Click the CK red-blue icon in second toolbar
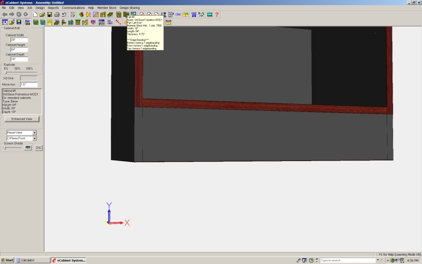 pyautogui.click(x=93, y=22)
